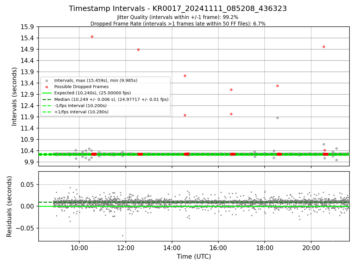This screenshot has height=267, width=356.
Task: Click the 14.9 y-axis tick label
Action: (x=28, y=50)
